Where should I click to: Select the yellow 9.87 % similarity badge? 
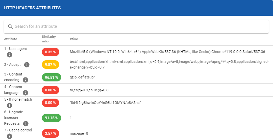click(51, 65)
